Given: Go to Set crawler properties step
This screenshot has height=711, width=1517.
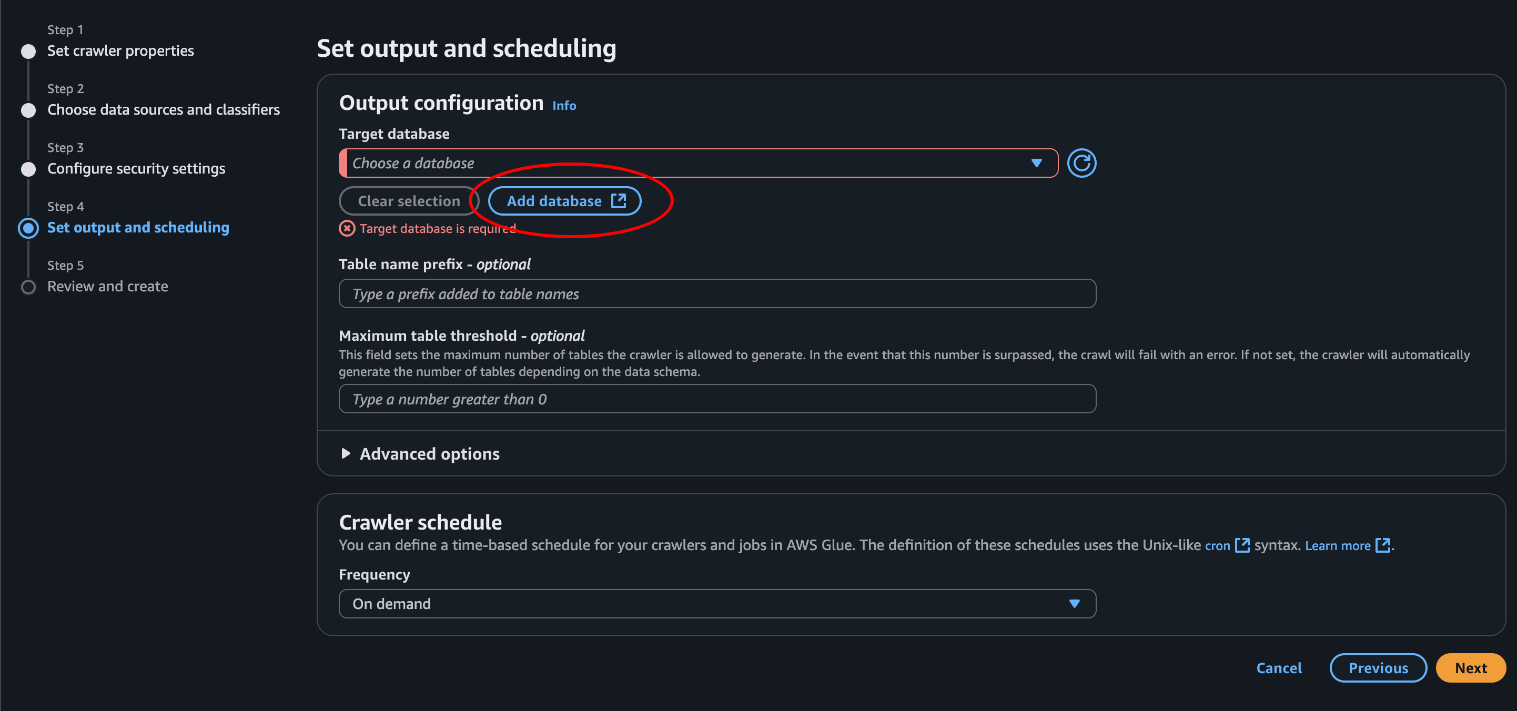Looking at the screenshot, I should pyautogui.click(x=120, y=50).
